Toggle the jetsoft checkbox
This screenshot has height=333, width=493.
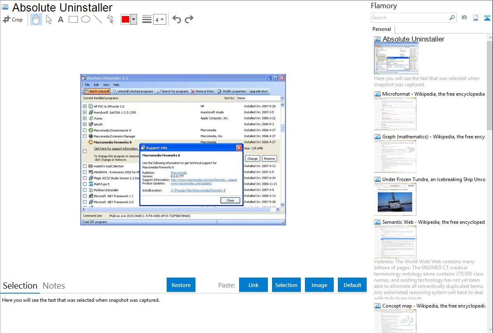(85, 124)
